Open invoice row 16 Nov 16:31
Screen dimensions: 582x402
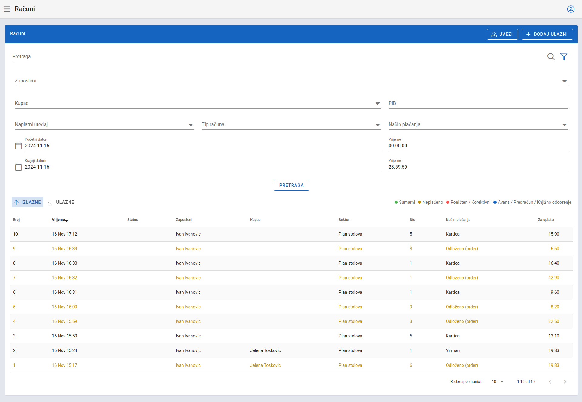pyautogui.click(x=291, y=293)
